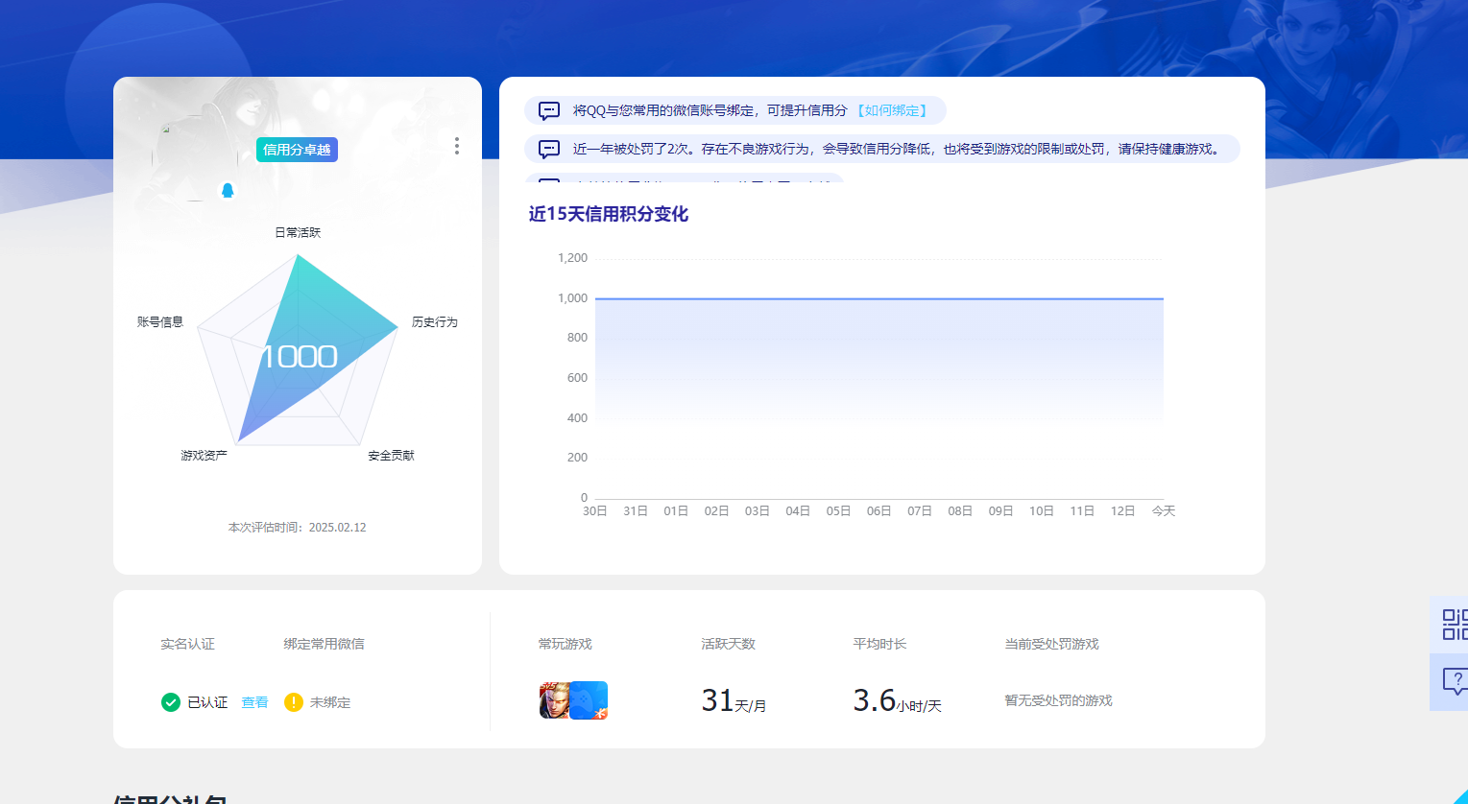Click the blue gamepad game icon
1468x804 pixels.
tap(589, 700)
